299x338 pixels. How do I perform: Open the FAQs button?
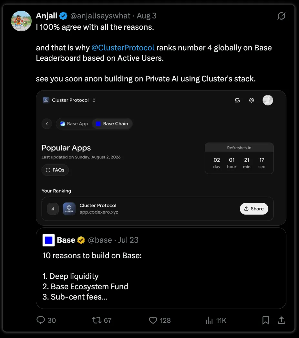(x=55, y=170)
